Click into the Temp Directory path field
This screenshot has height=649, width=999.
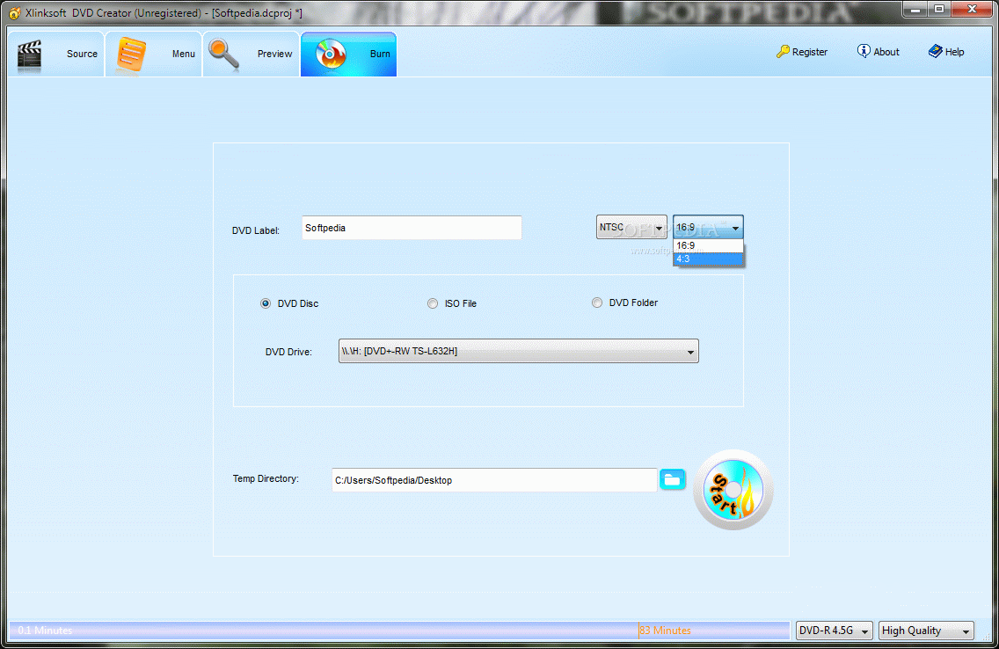coord(494,480)
